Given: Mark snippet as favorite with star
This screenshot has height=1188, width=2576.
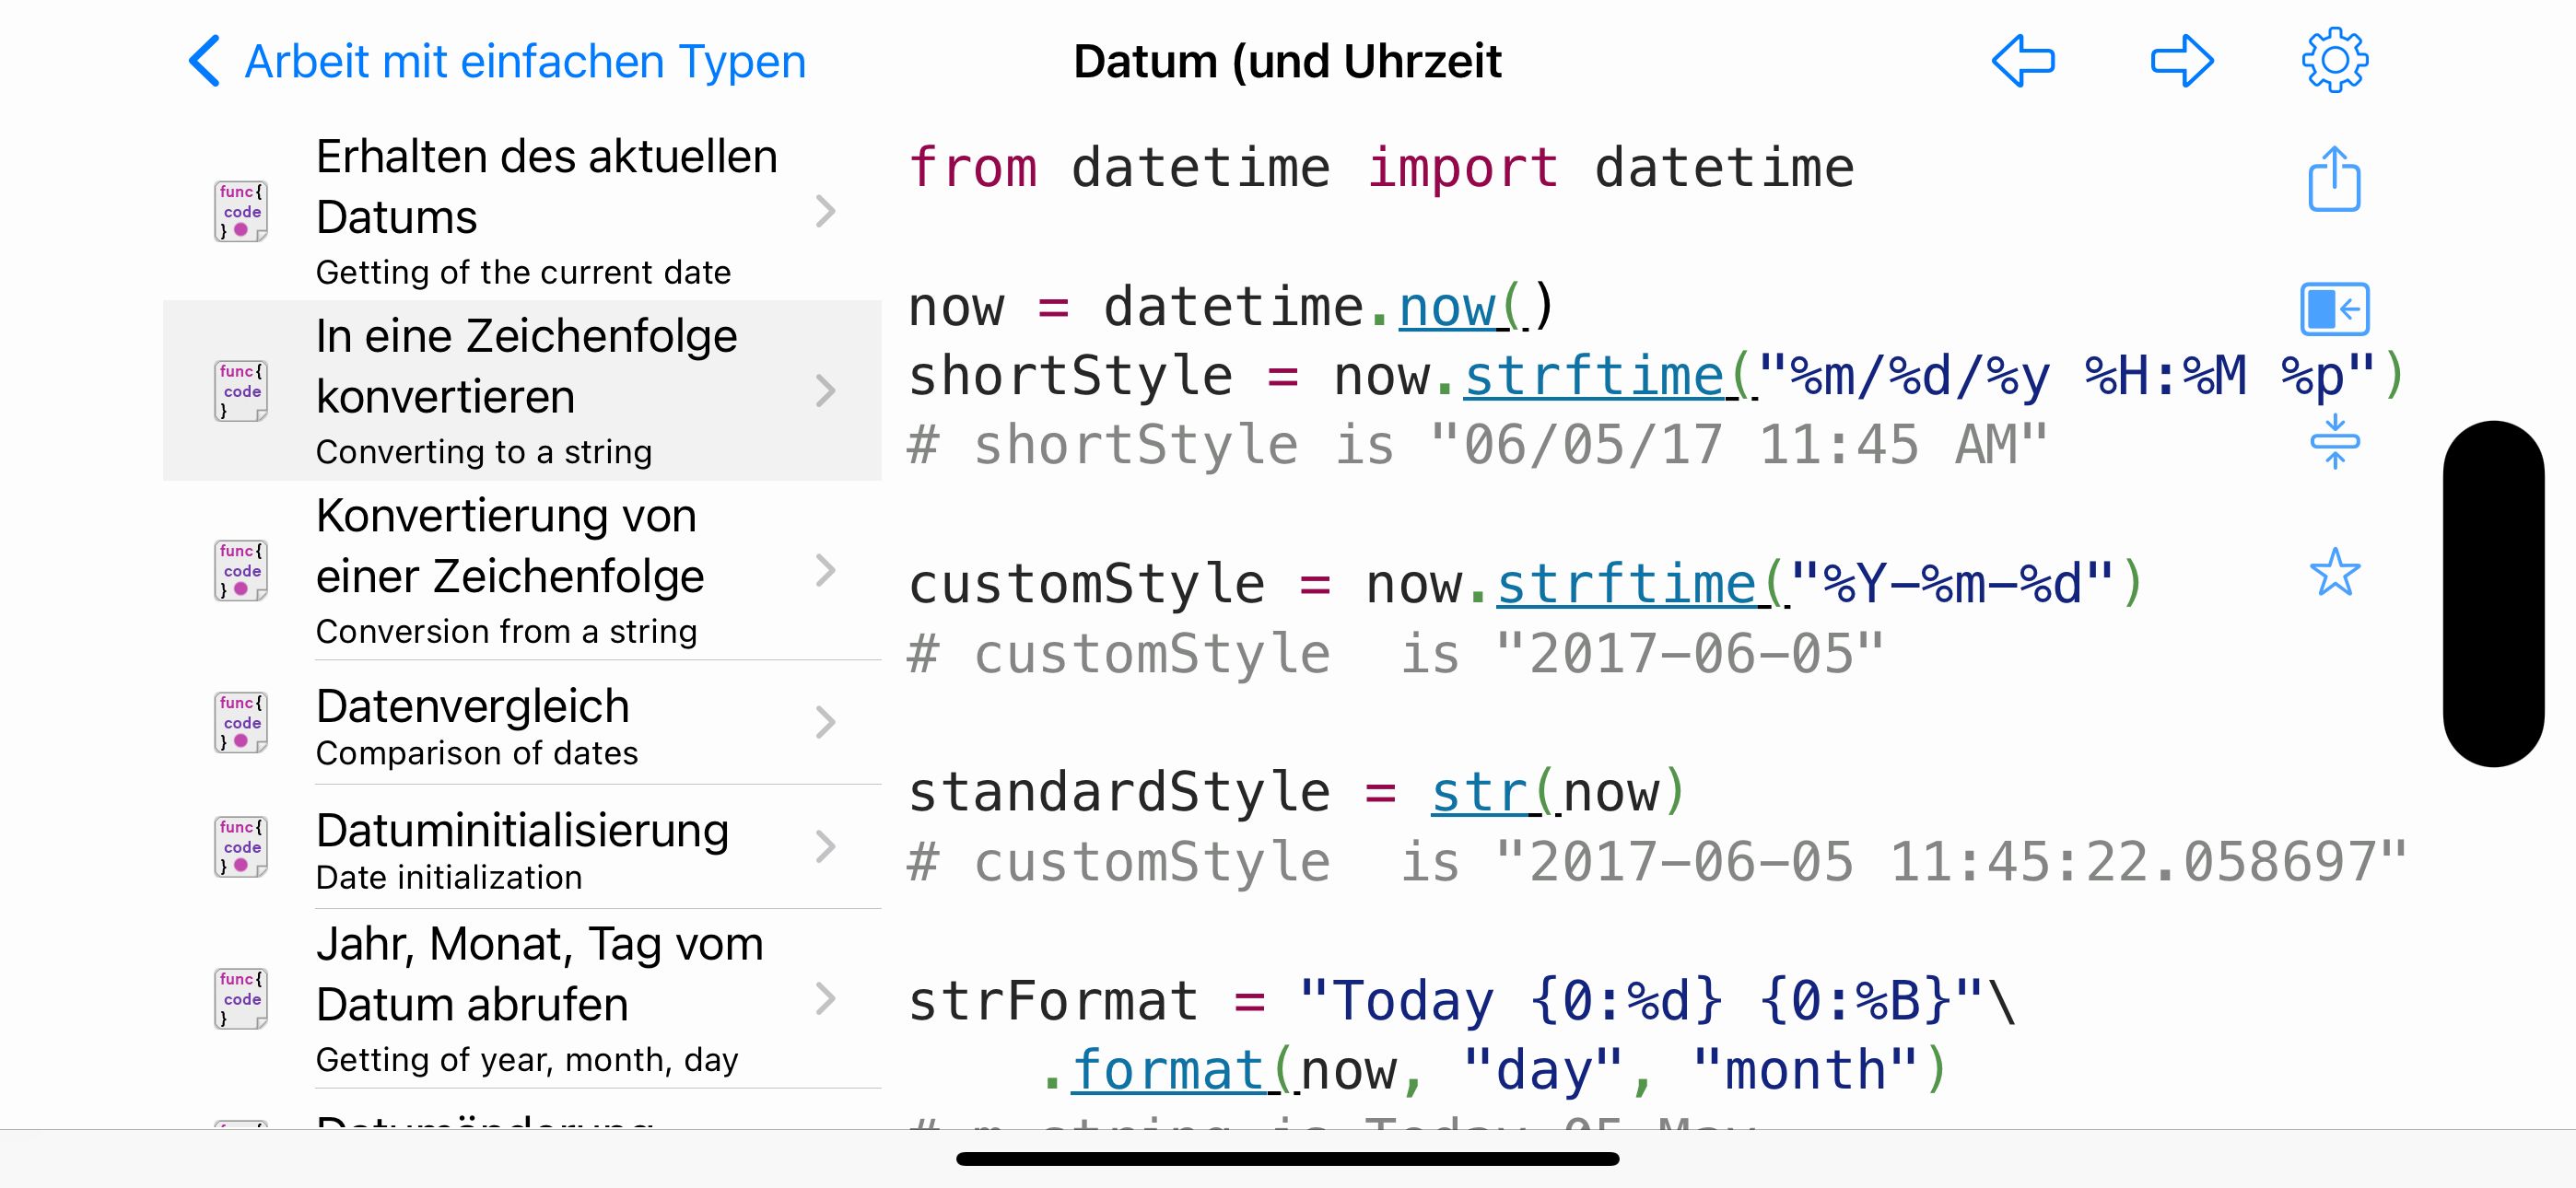Looking at the screenshot, I should click(2334, 573).
